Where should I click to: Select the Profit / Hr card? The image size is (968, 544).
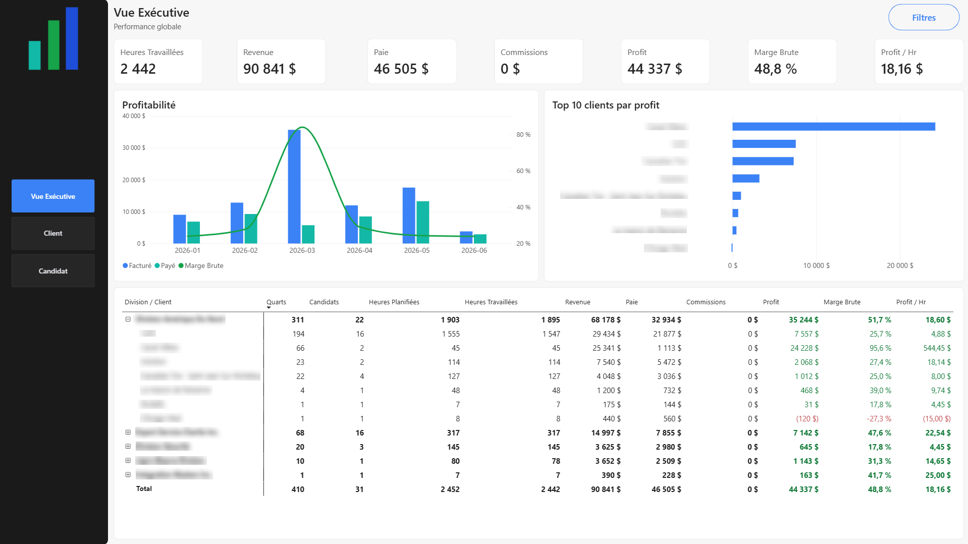[919, 62]
